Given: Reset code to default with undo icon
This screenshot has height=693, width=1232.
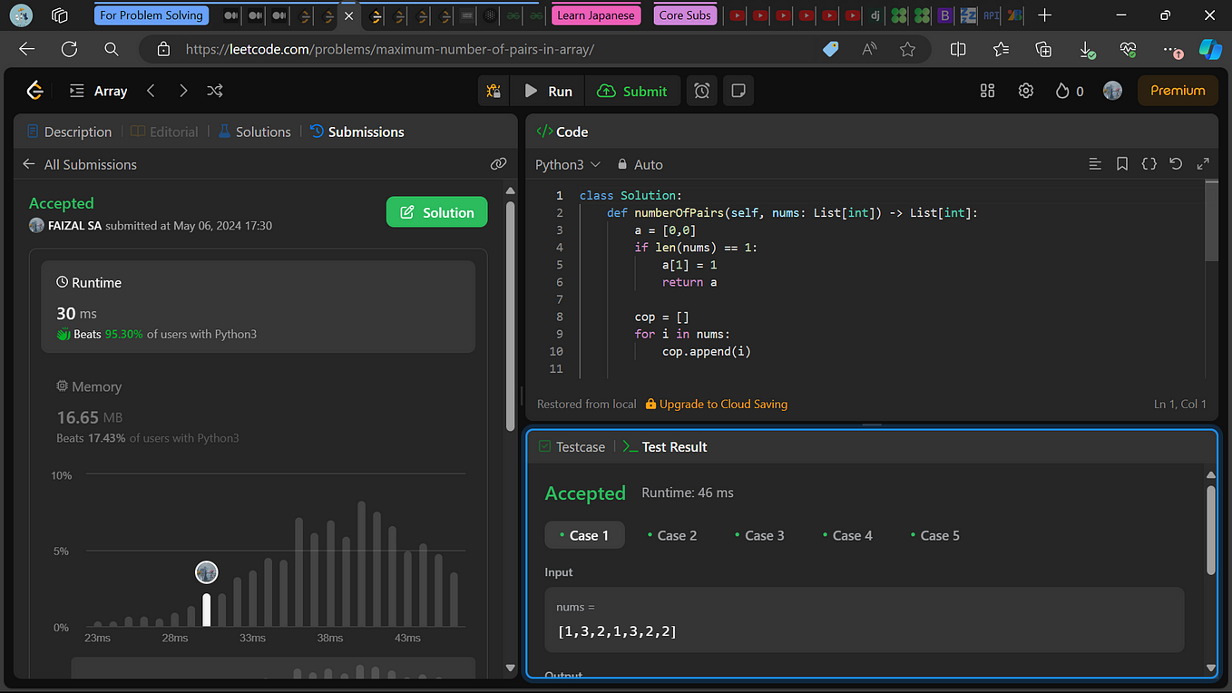Looking at the screenshot, I should [1176, 164].
